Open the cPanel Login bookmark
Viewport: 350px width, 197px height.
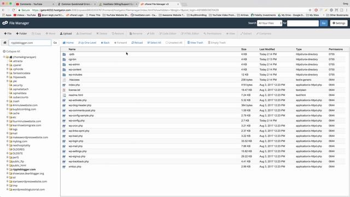tap(75, 15)
